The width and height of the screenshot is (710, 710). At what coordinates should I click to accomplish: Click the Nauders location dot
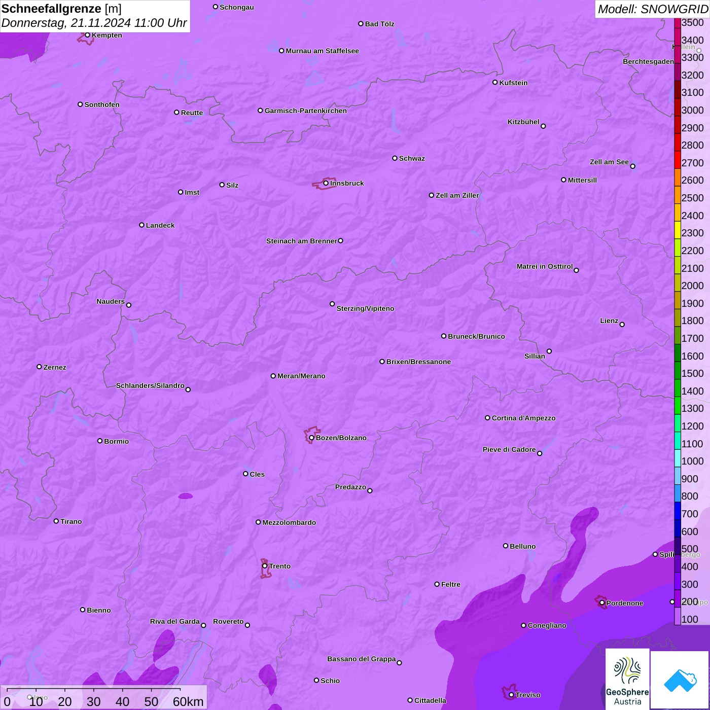click(x=129, y=305)
